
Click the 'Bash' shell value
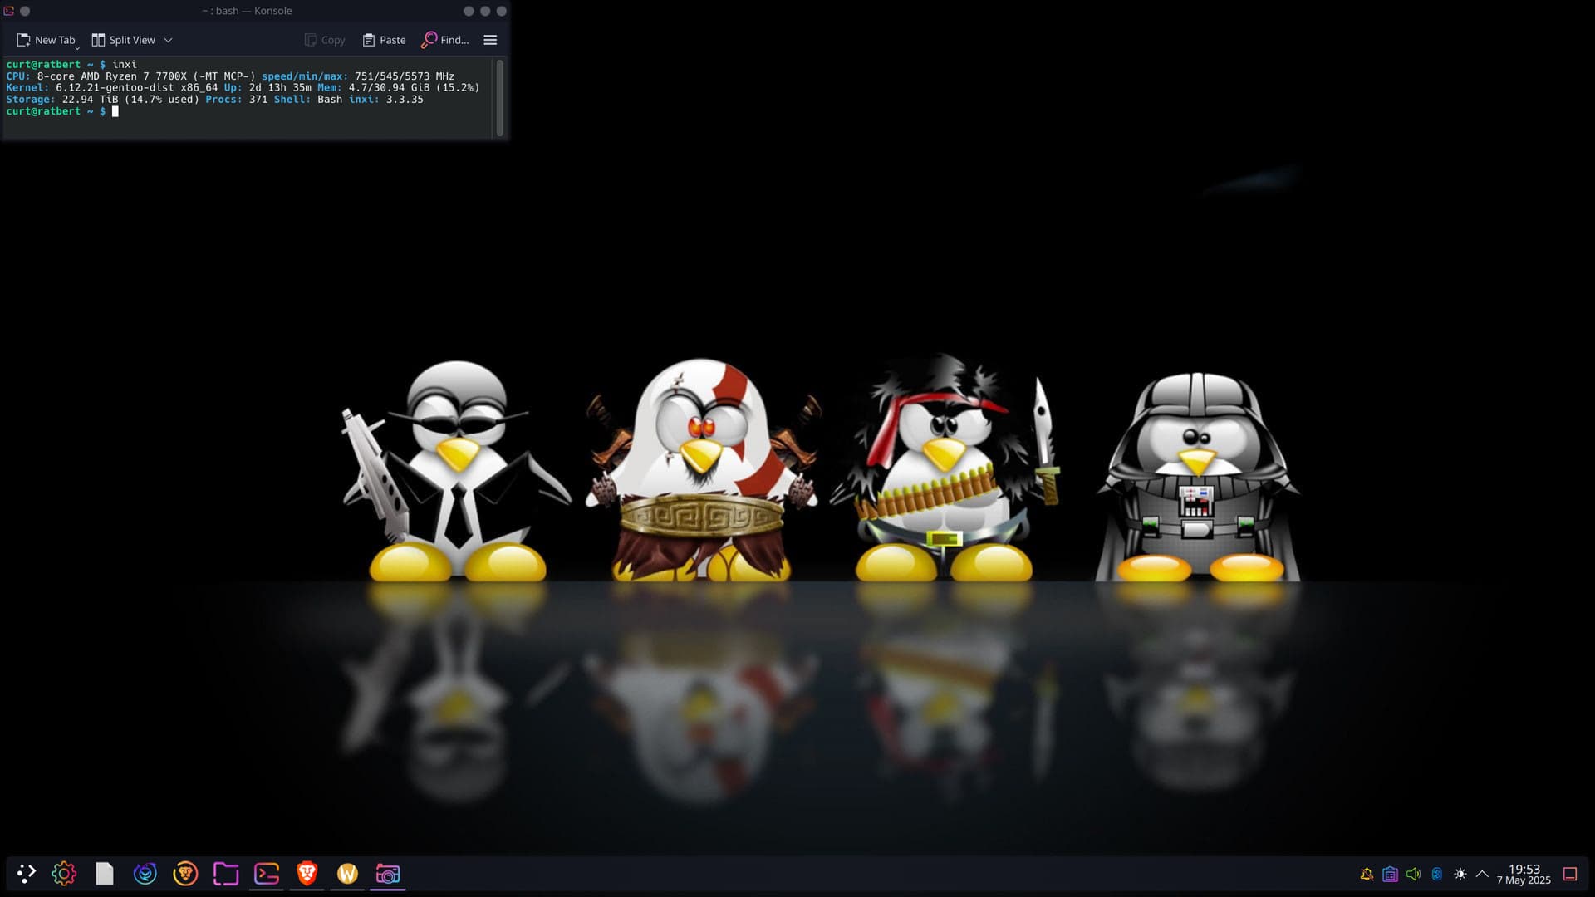(330, 99)
